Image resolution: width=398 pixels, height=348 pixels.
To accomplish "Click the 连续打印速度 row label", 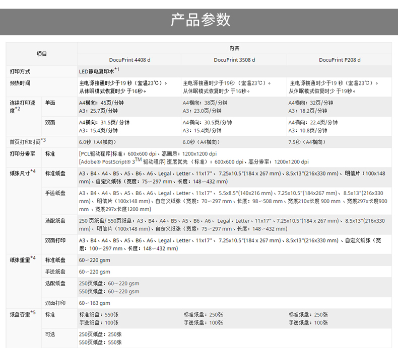I will pyautogui.click(x=22, y=106).
